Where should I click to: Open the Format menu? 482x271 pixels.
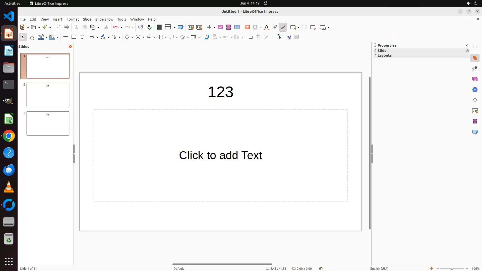pyautogui.click(x=73, y=19)
